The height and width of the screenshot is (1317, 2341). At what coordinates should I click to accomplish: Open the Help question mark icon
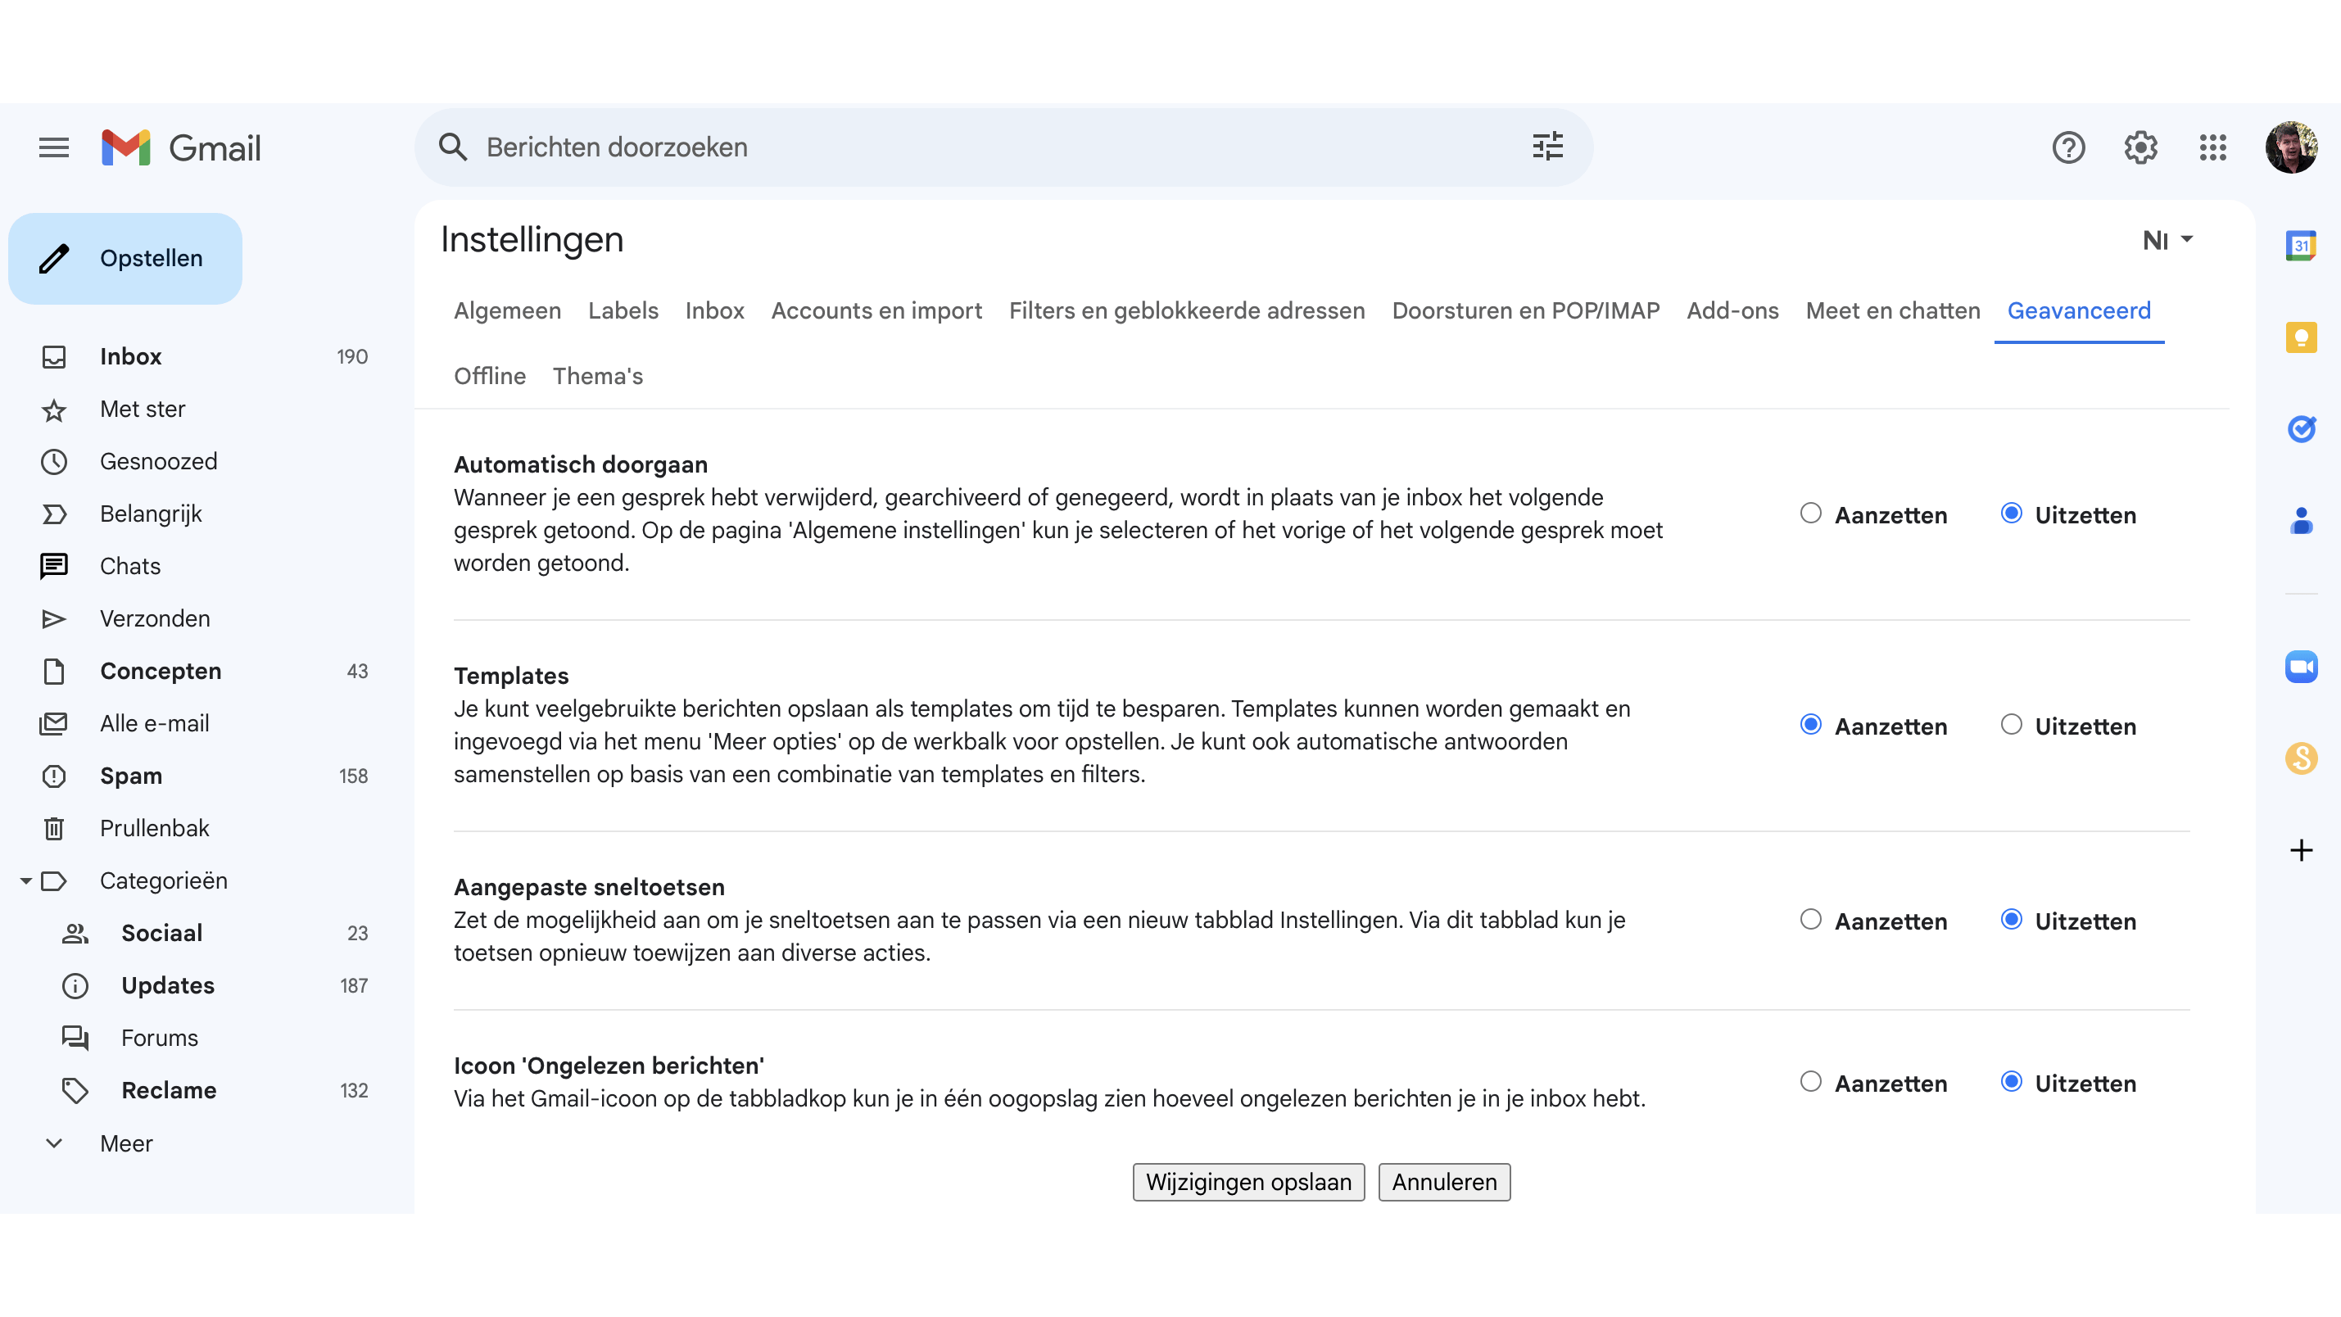2067,147
